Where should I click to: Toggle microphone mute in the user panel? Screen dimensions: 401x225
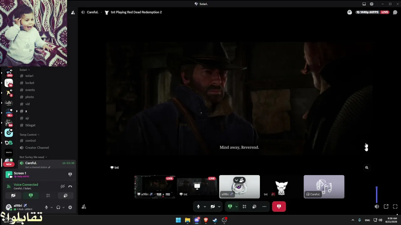(x=46, y=207)
